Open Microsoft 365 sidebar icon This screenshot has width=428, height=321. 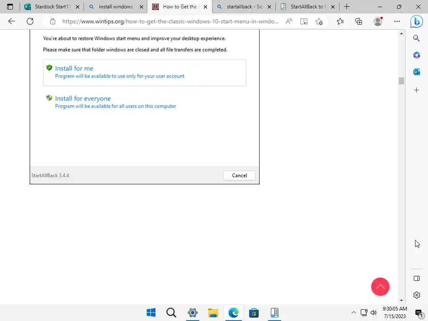click(x=417, y=55)
